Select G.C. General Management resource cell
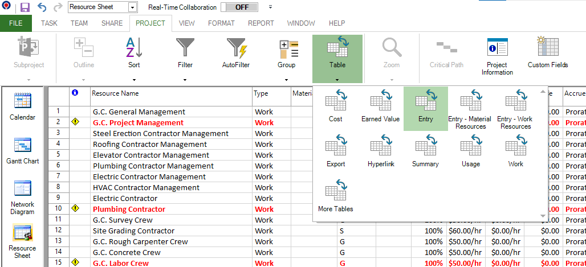The image size is (586, 267). (171, 112)
